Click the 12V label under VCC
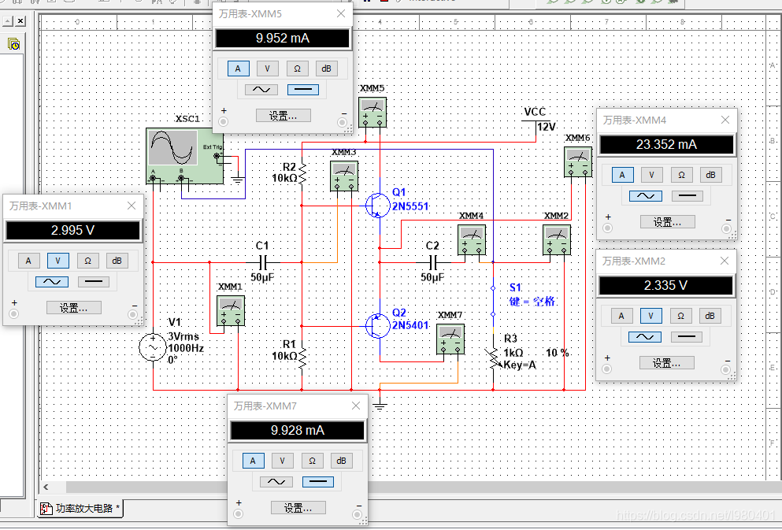The image size is (782, 530). pyautogui.click(x=546, y=127)
